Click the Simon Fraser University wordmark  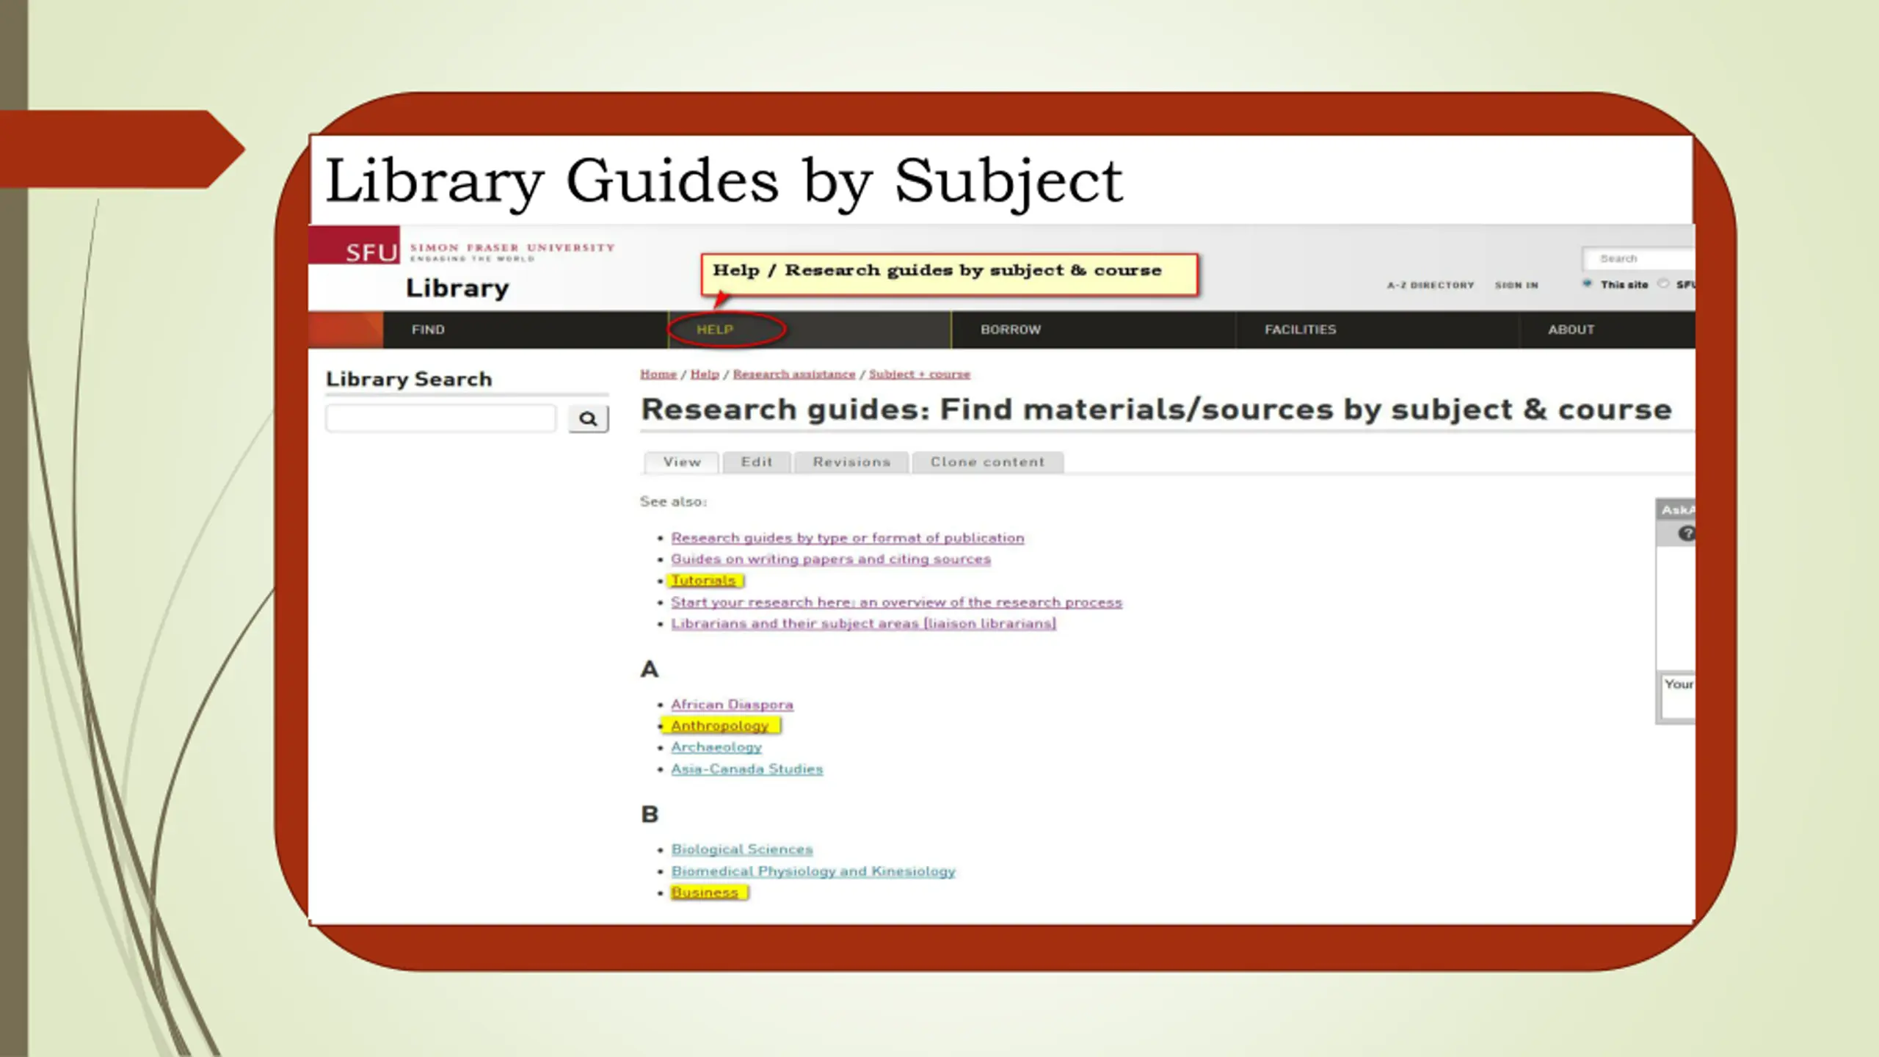(x=512, y=248)
